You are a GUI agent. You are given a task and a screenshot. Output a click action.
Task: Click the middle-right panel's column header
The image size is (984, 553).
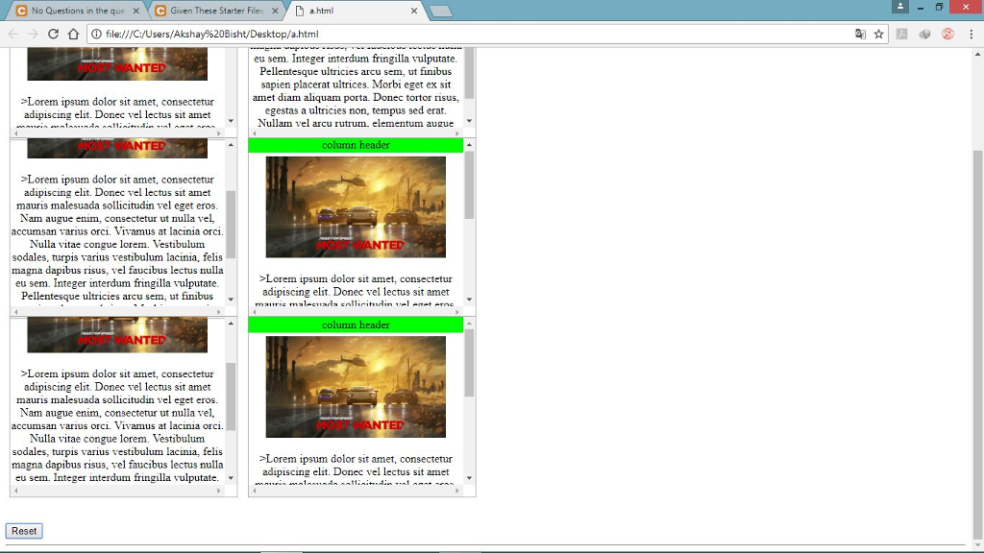pos(356,145)
